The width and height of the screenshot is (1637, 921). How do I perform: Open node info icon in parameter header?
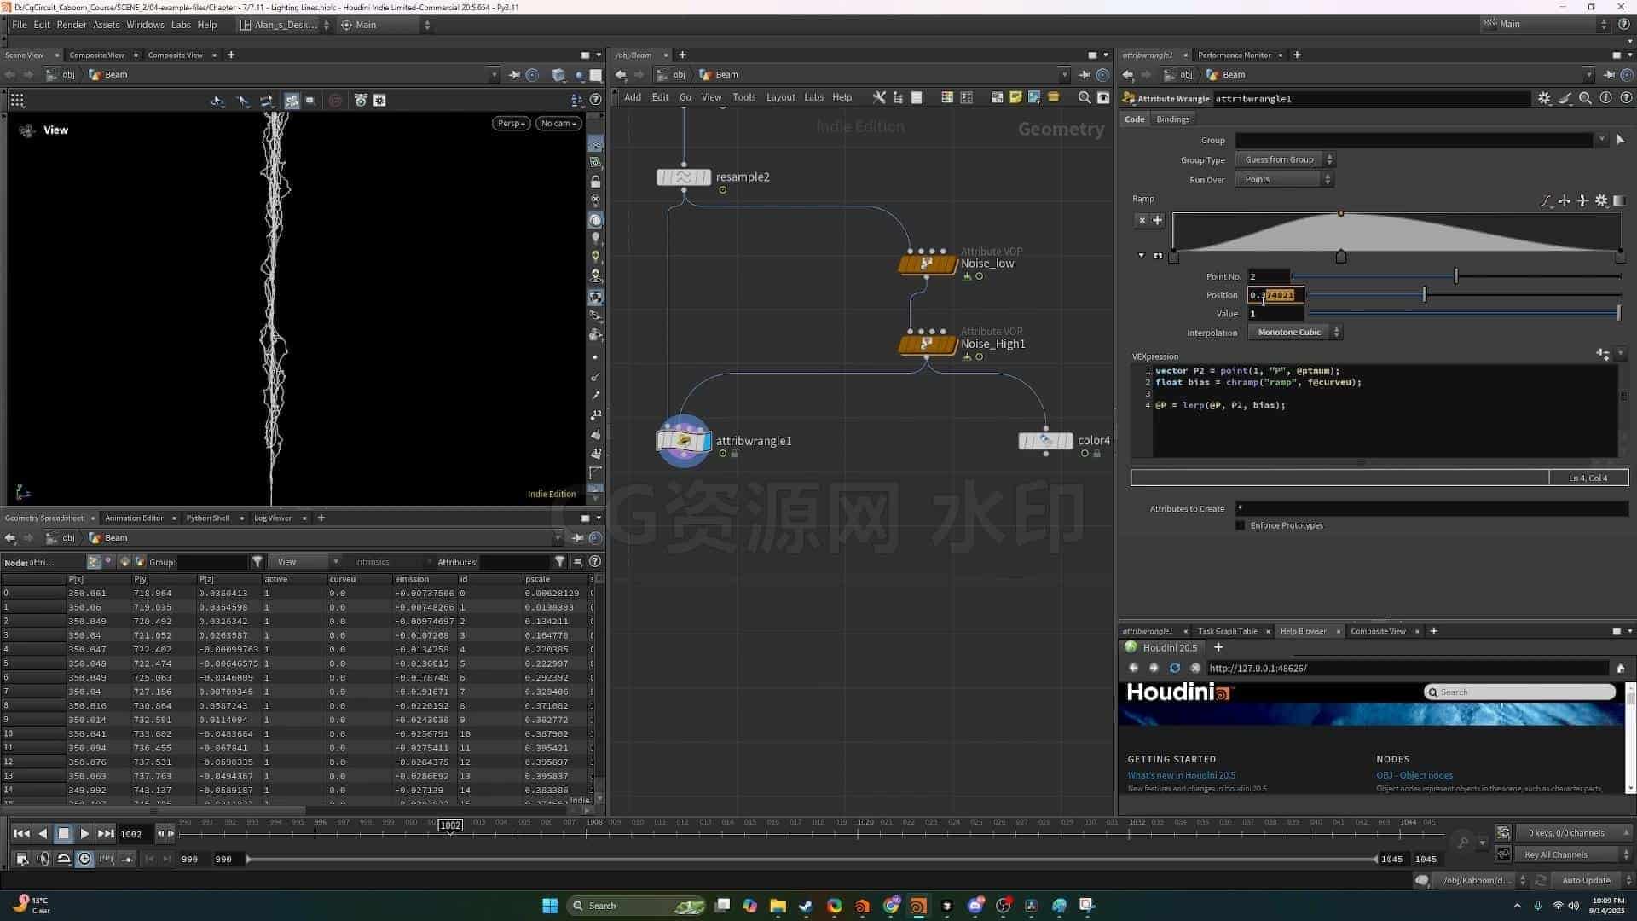tap(1605, 98)
